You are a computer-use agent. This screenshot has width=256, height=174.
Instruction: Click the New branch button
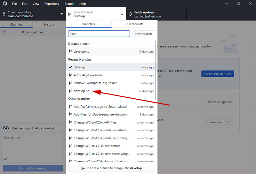(x=143, y=34)
